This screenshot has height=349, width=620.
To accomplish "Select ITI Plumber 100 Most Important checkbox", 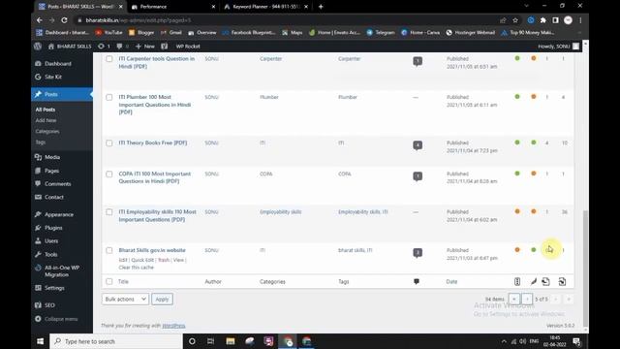I will click(x=109, y=97).
